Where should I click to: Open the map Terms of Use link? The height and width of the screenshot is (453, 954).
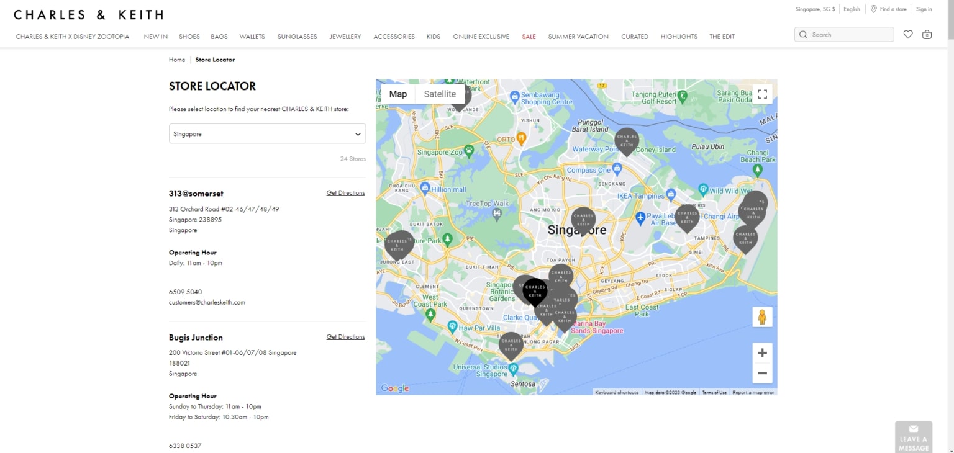[x=714, y=392]
